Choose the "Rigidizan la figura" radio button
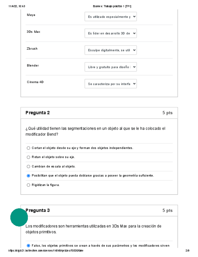The height and width of the screenshot is (257, 198). point(28,185)
